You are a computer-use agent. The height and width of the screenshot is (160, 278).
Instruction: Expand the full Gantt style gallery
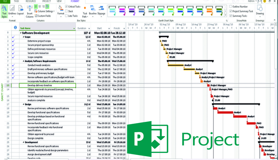[x=226, y=16]
